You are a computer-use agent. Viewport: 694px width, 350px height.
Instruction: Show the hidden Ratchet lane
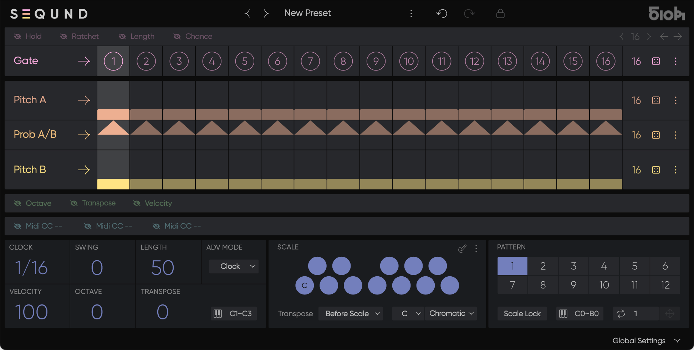pyautogui.click(x=80, y=36)
